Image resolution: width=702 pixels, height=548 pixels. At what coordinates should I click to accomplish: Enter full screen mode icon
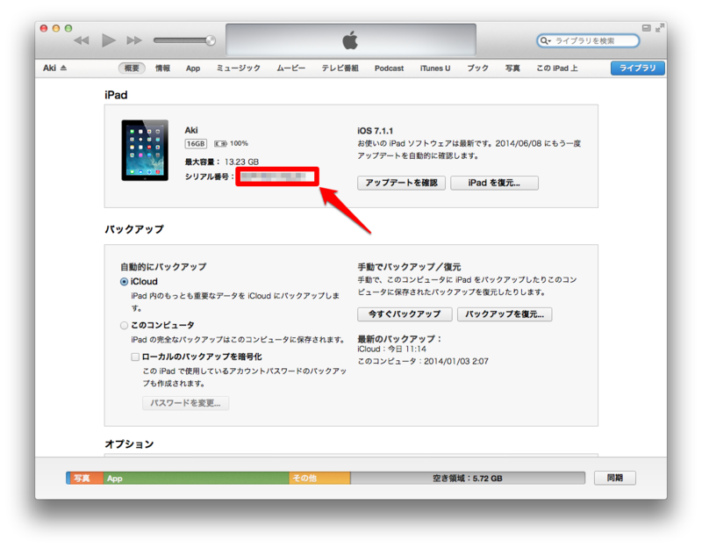[x=660, y=28]
